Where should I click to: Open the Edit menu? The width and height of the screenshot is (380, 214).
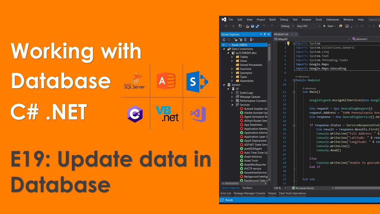pos(240,20)
